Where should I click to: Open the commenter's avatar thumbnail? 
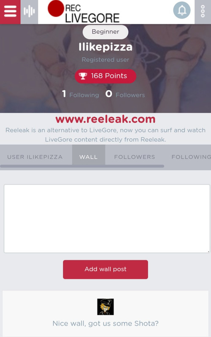click(x=105, y=307)
